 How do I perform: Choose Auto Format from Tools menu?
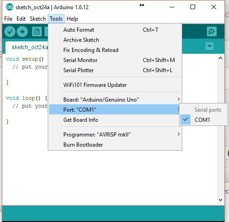[115, 30]
